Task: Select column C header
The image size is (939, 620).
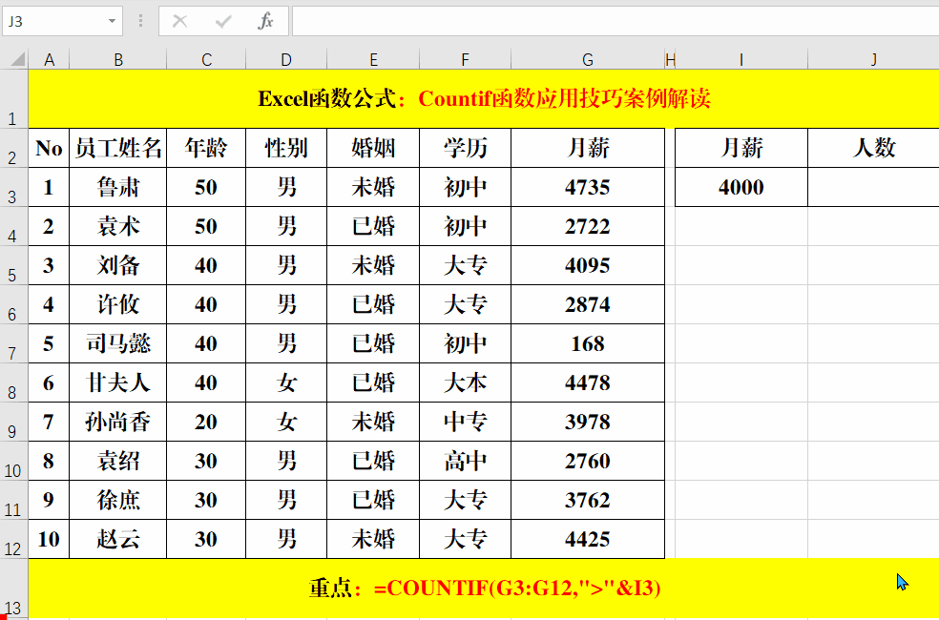Action: [x=206, y=59]
